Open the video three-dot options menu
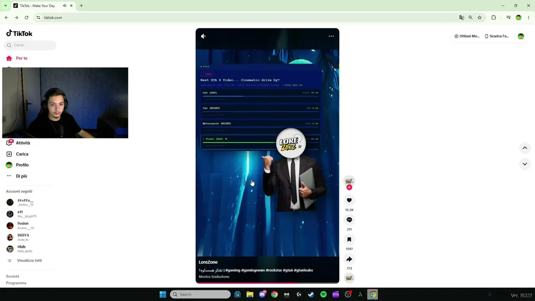Screen dimensions: 535x301 tap(331, 36)
